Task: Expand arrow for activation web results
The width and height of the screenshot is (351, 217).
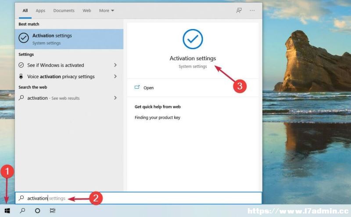Action: 115,98
